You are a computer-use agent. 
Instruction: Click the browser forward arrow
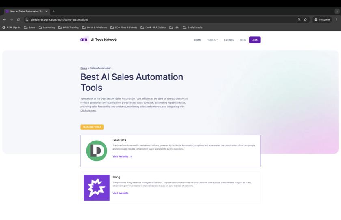(11, 20)
